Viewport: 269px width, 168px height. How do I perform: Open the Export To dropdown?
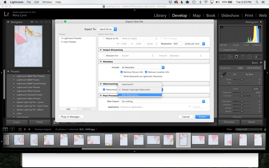point(107,29)
